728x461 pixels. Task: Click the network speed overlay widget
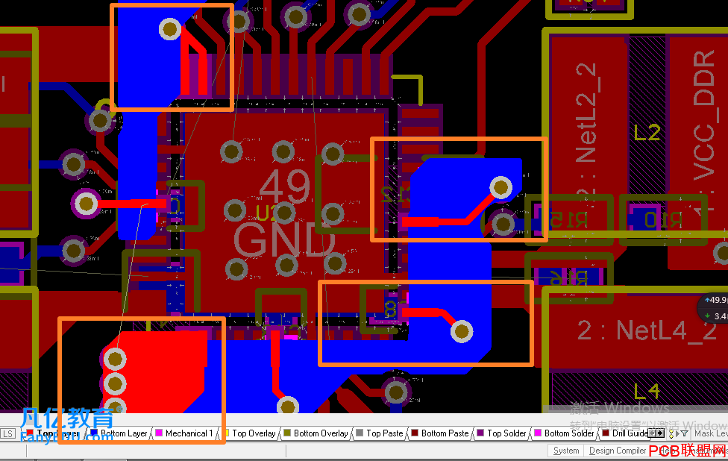click(x=713, y=308)
